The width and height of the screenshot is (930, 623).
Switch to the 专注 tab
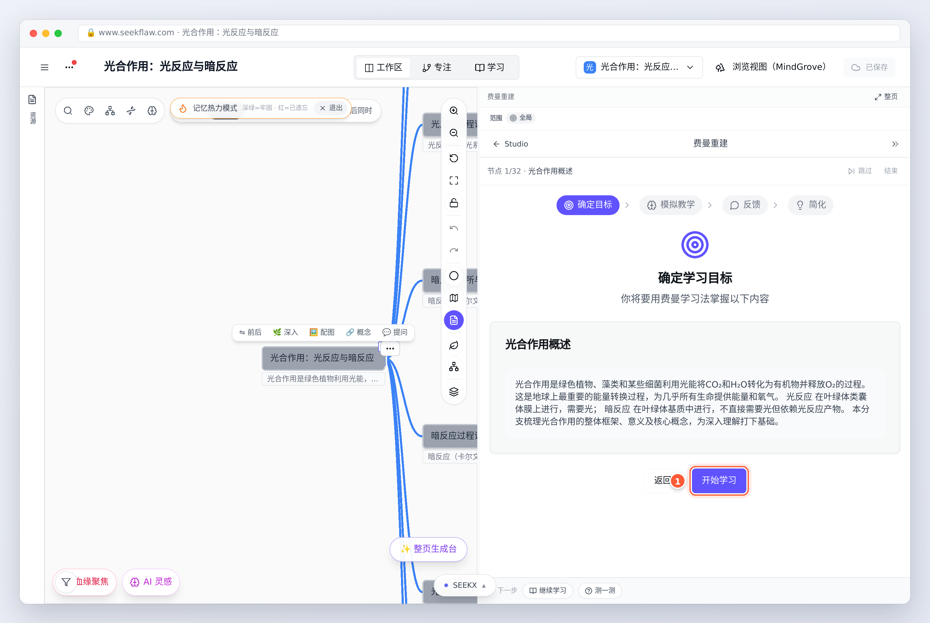(437, 68)
